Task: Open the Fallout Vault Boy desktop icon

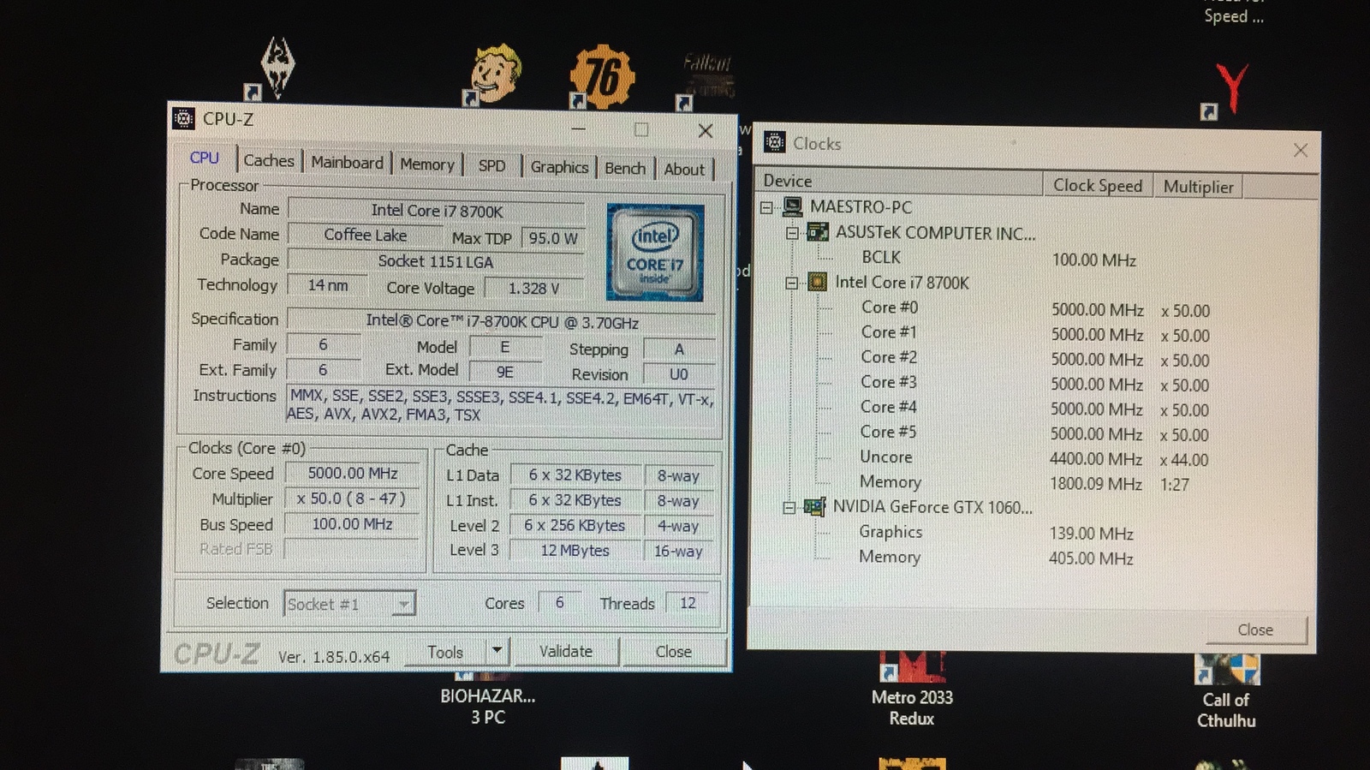Action: pos(492,75)
